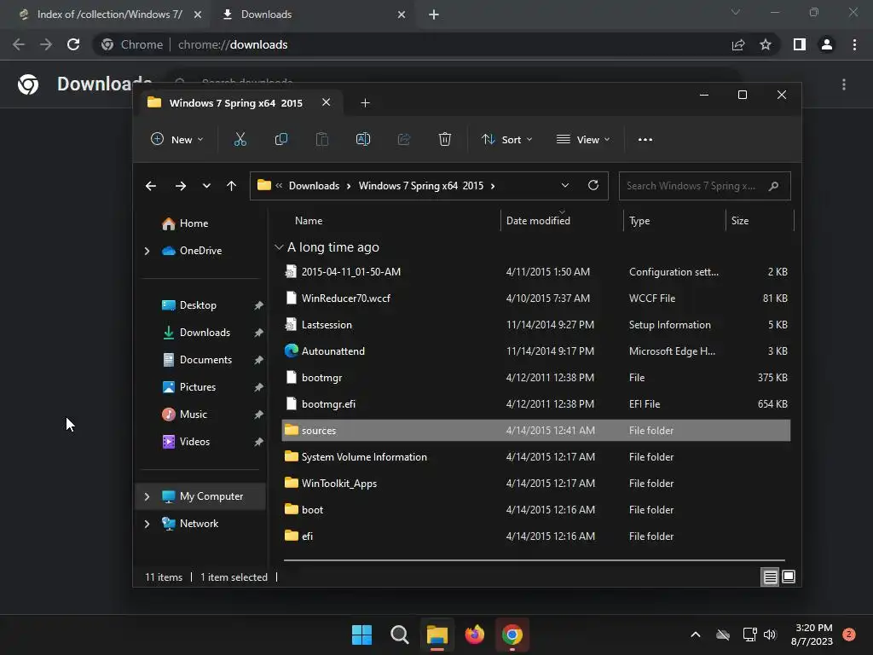Click the Share icon in File Explorer toolbar
Viewport: 873px width, 655px height.
coord(403,139)
